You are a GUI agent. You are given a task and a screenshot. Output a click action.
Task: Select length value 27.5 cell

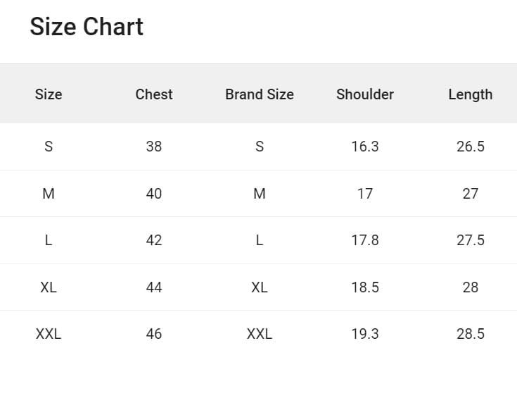pos(471,240)
